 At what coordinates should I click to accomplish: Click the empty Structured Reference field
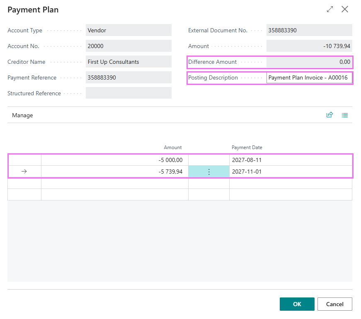128,93
